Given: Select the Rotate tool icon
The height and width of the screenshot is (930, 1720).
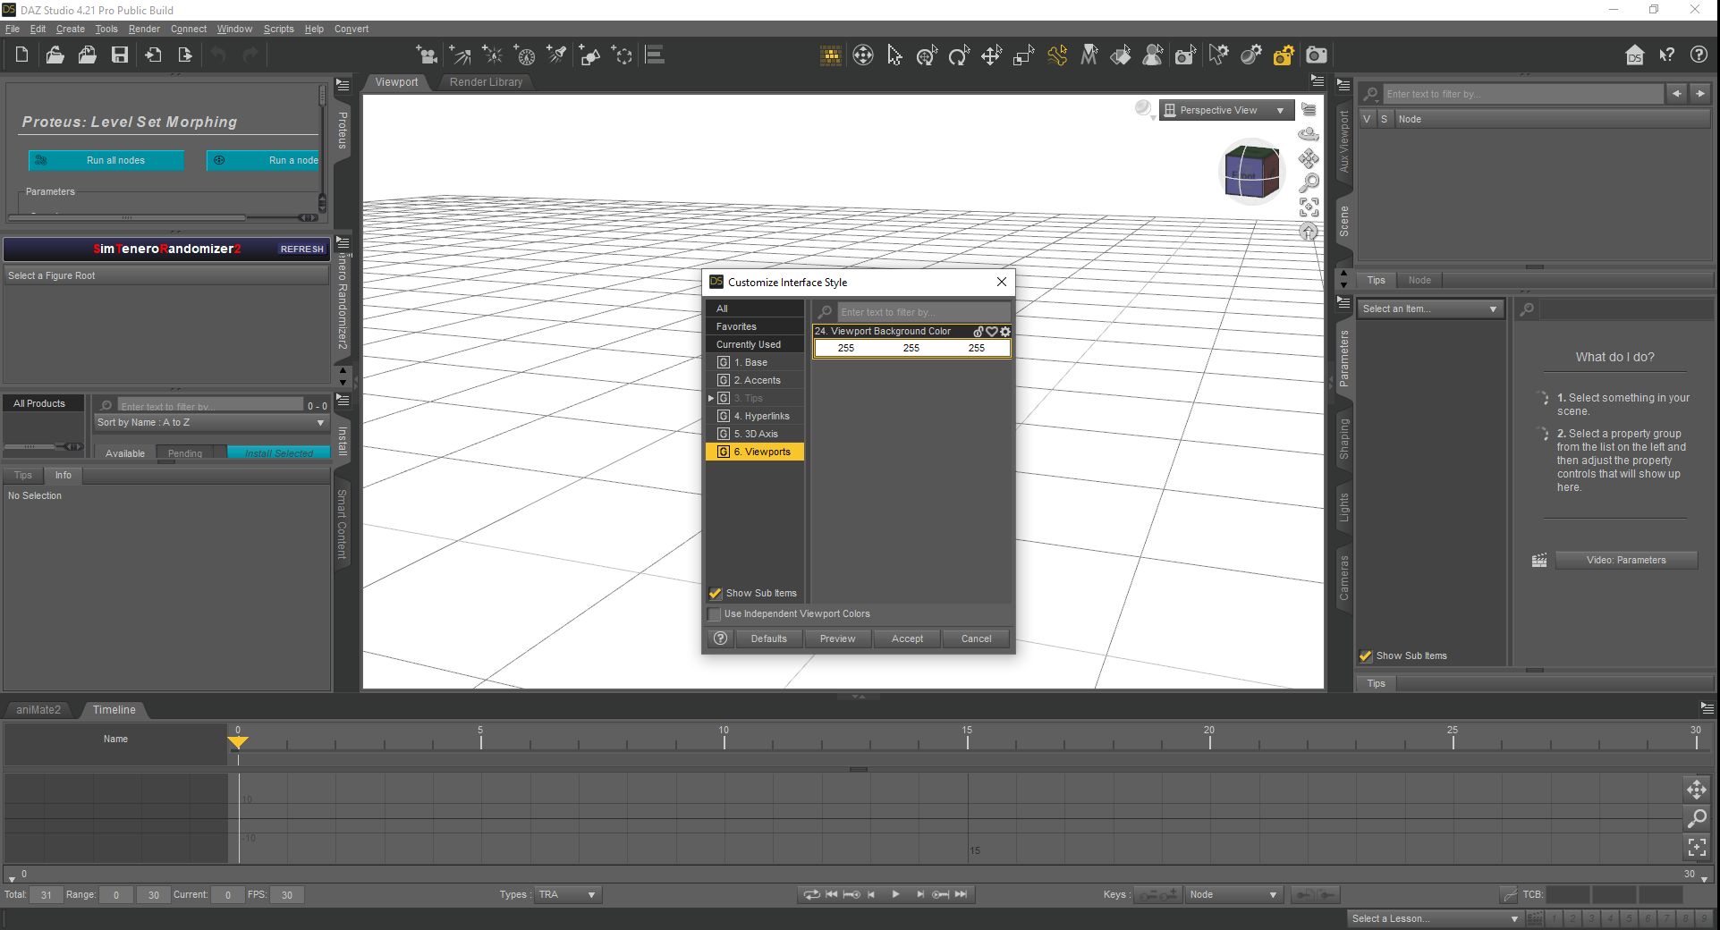Looking at the screenshot, I should coord(959,55).
